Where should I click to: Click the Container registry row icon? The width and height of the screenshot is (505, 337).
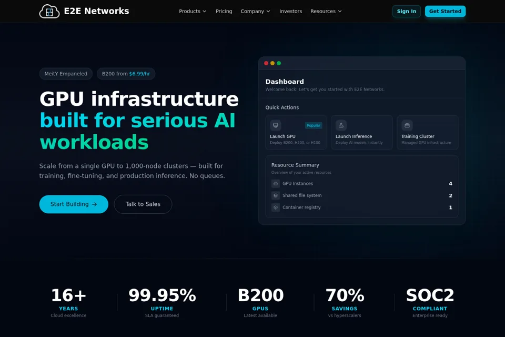pos(275,207)
